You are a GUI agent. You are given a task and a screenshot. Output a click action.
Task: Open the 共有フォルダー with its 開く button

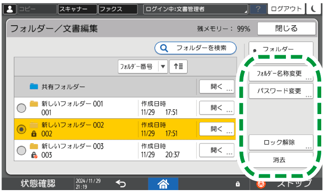click(x=217, y=86)
